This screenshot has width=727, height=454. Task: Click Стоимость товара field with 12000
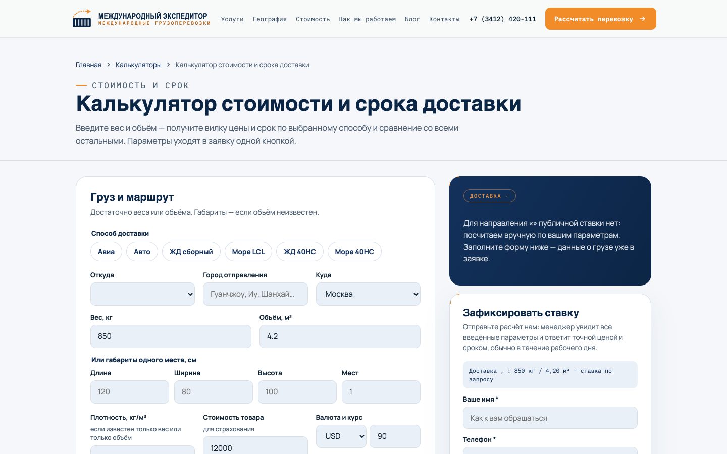(x=255, y=445)
